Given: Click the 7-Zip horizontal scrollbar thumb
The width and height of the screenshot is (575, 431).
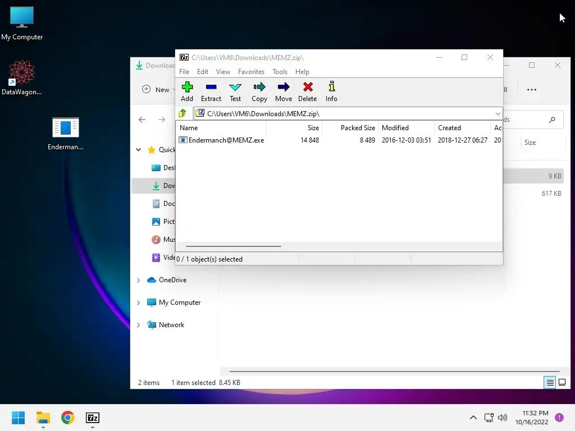Looking at the screenshot, I should pyautogui.click(x=233, y=246).
